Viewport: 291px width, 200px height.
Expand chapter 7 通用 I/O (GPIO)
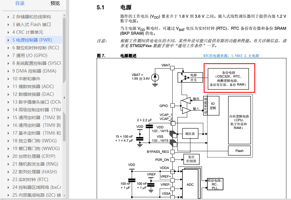click(x=8, y=56)
